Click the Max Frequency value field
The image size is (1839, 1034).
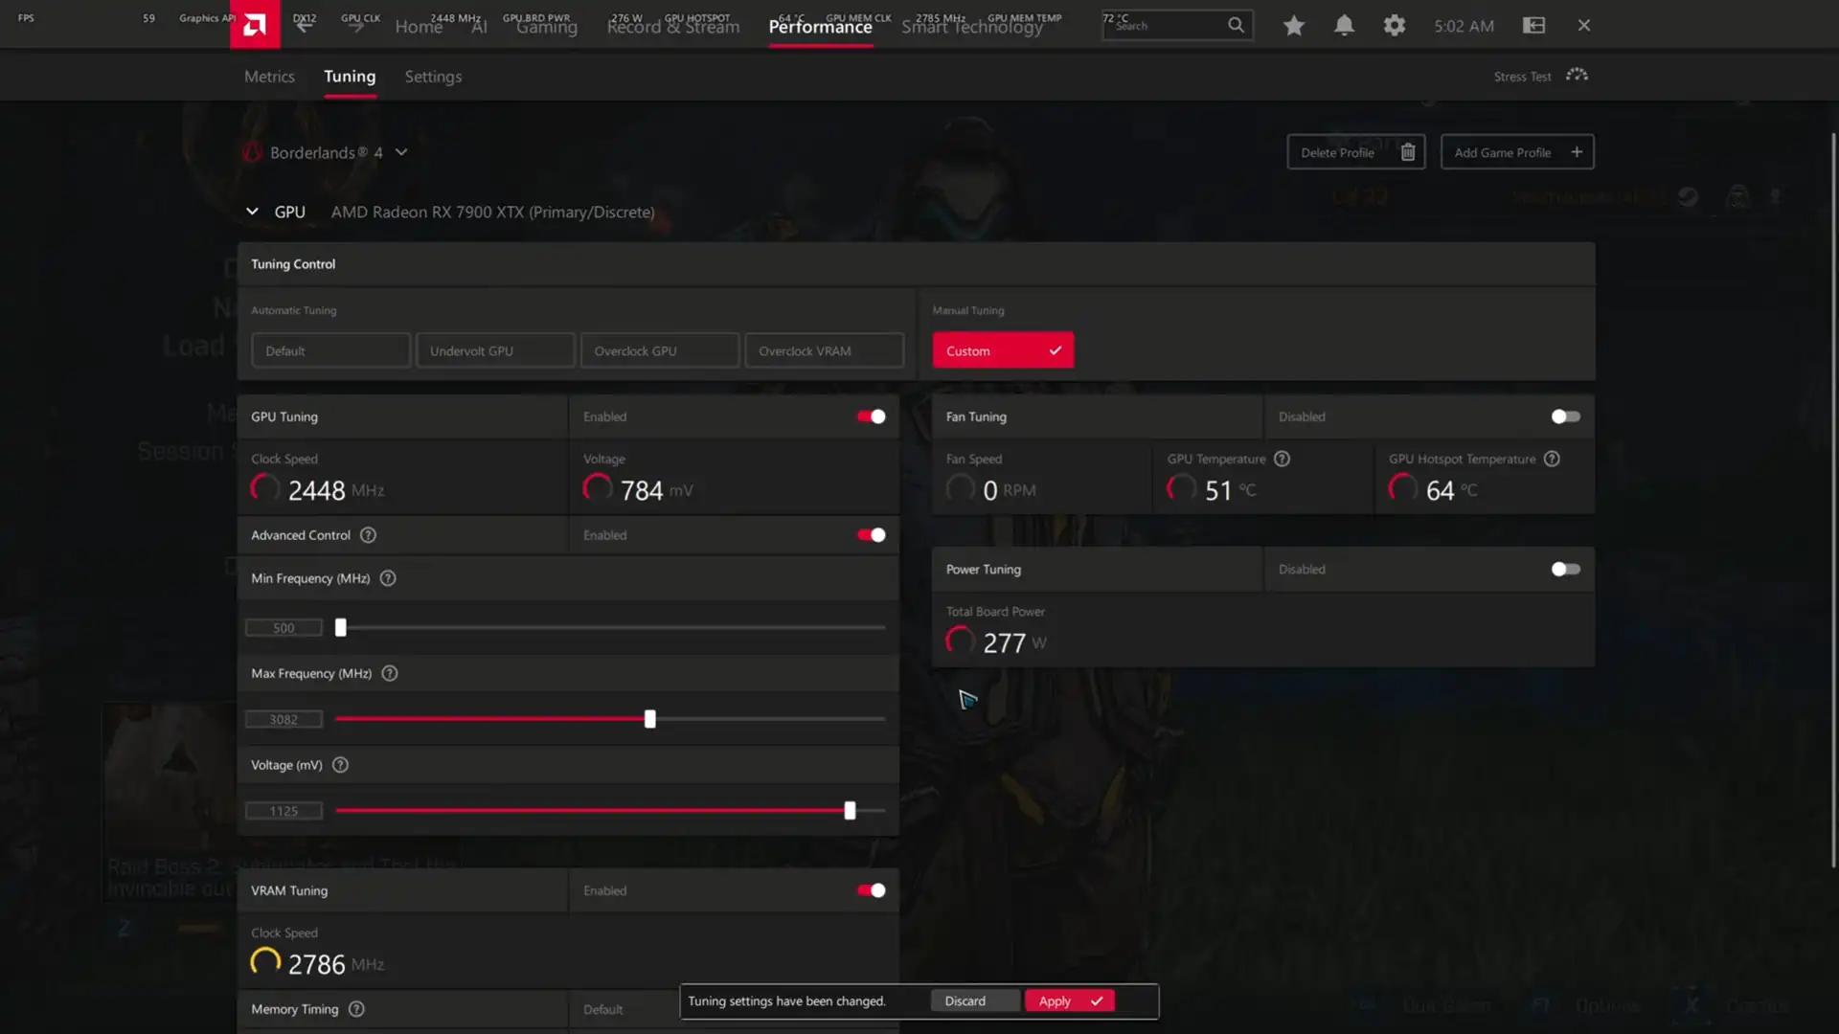tap(284, 720)
